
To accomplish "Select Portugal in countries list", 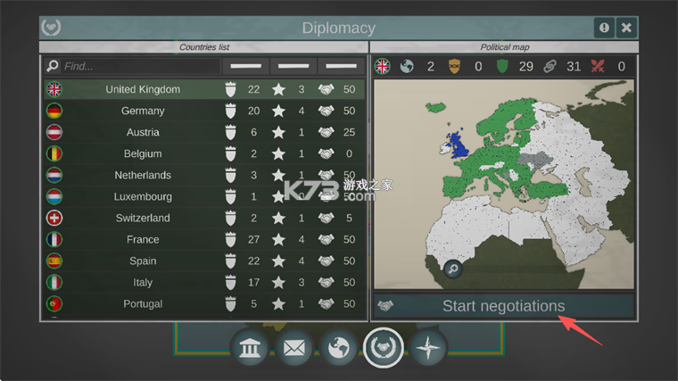I will click(204, 303).
